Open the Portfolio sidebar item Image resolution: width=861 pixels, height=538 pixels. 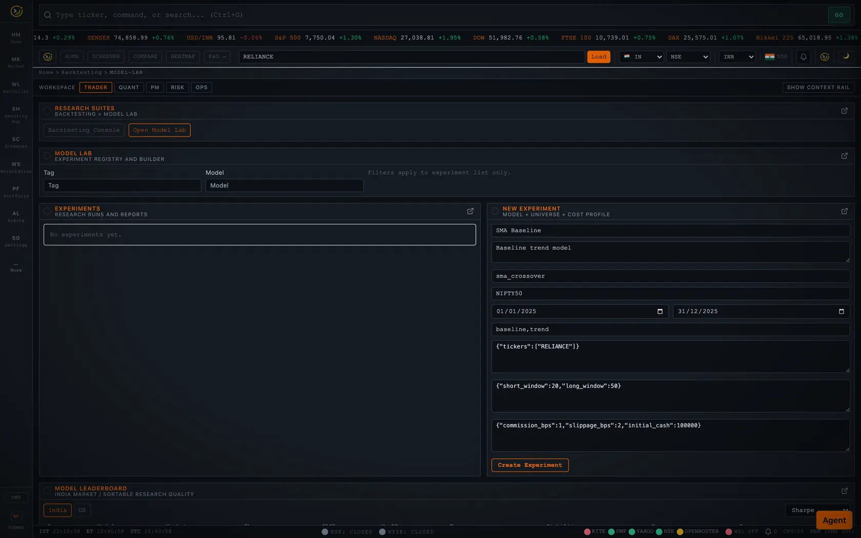click(16, 192)
